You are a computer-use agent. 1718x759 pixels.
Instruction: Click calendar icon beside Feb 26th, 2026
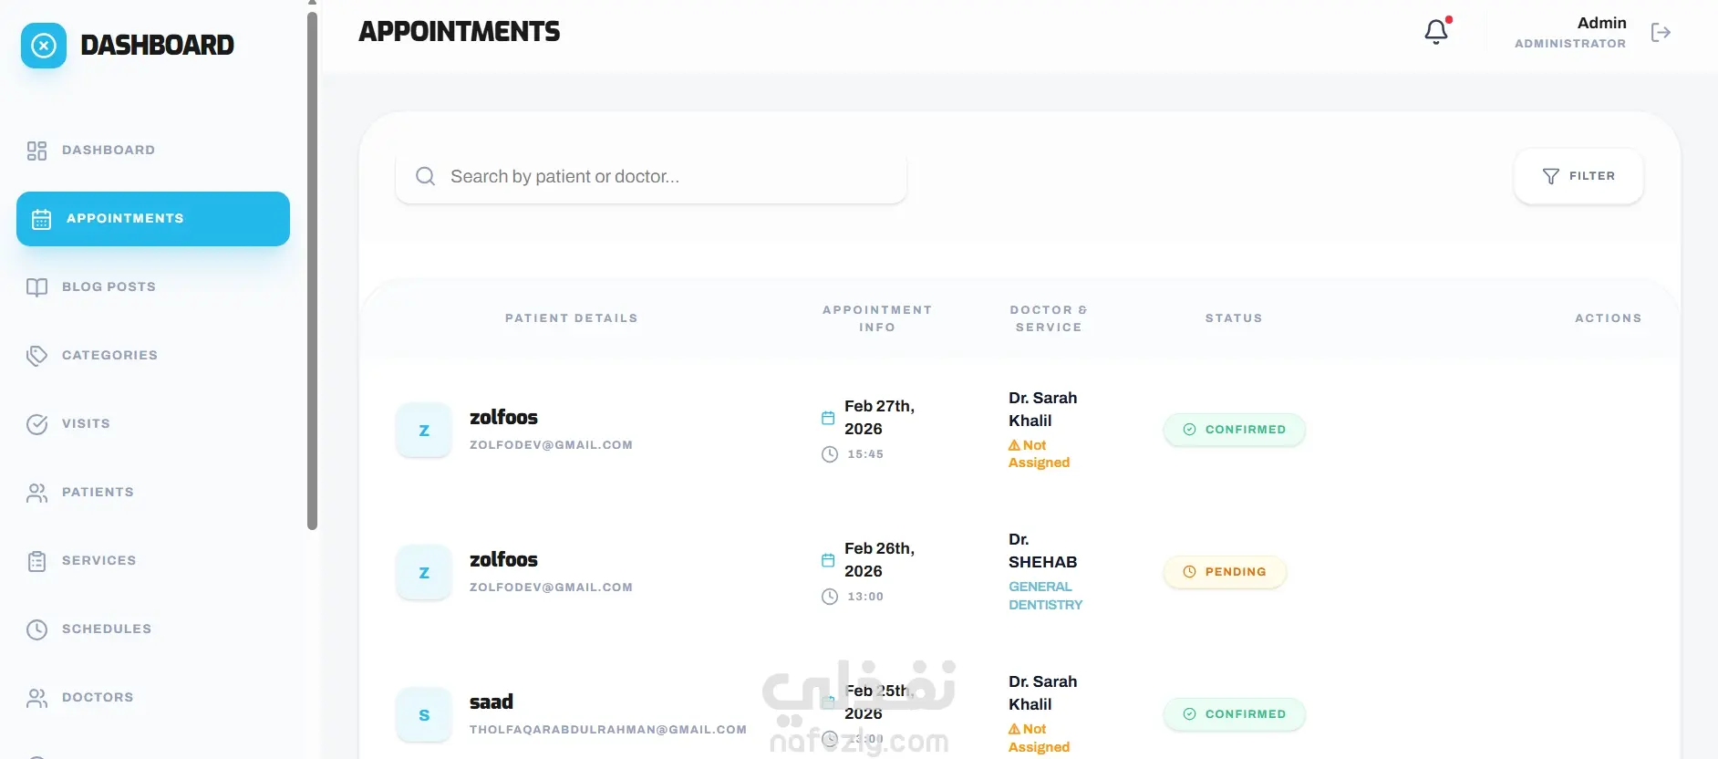pyautogui.click(x=828, y=560)
